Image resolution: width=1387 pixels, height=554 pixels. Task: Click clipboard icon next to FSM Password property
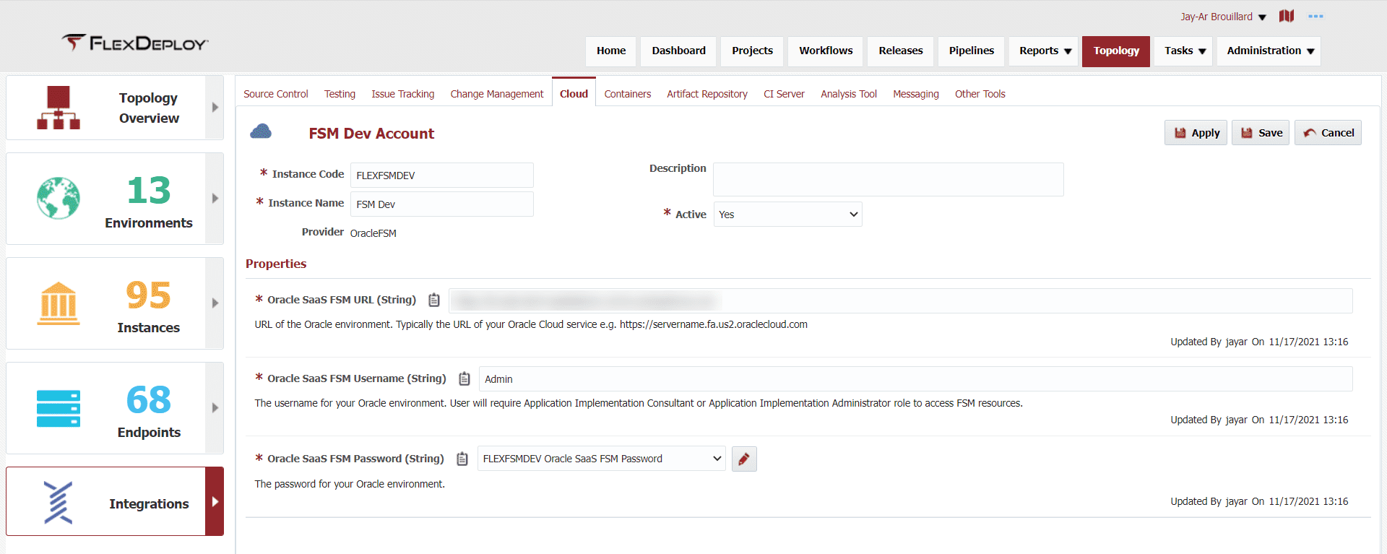coord(462,459)
